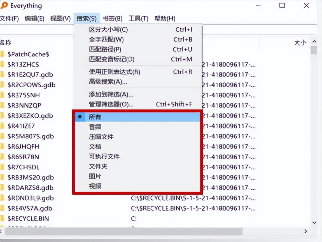Image resolution: width=322 pixels, height=242 pixels.
Task: Select the $R6JHQFH file name
Action: pos(24,147)
